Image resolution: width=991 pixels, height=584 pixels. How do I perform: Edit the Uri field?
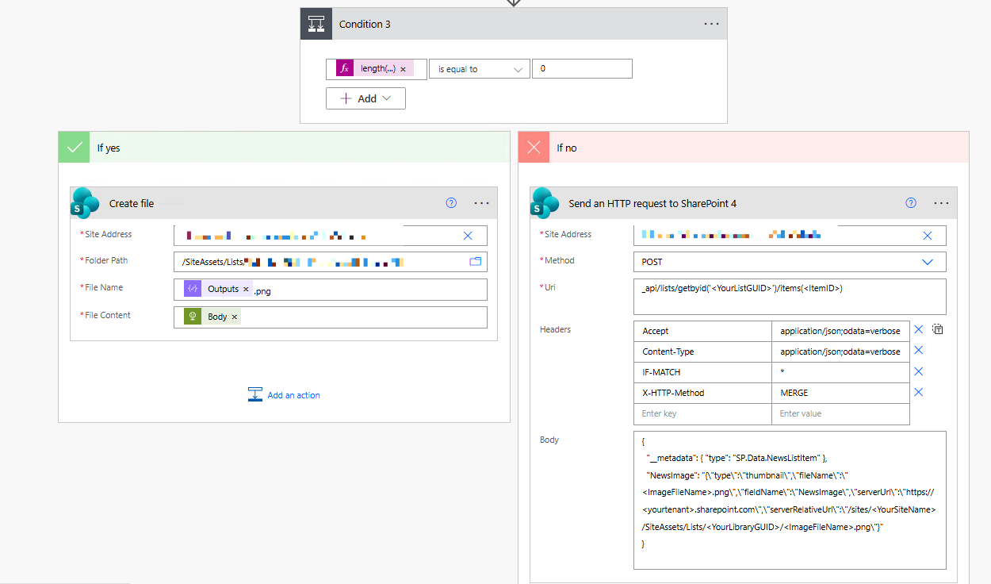click(x=790, y=297)
